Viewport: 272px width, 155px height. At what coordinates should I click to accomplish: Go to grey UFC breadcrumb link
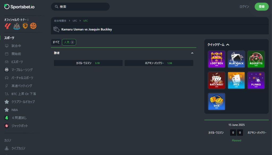75,21
